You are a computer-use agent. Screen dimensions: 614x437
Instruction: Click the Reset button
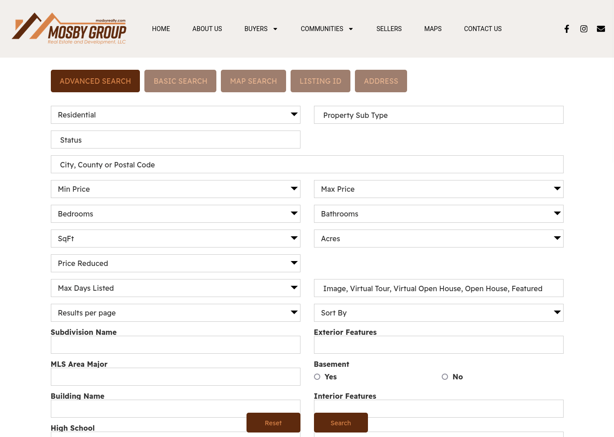(273, 423)
